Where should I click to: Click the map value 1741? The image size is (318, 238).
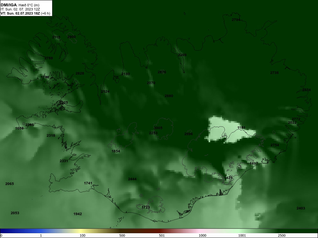point(88,183)
